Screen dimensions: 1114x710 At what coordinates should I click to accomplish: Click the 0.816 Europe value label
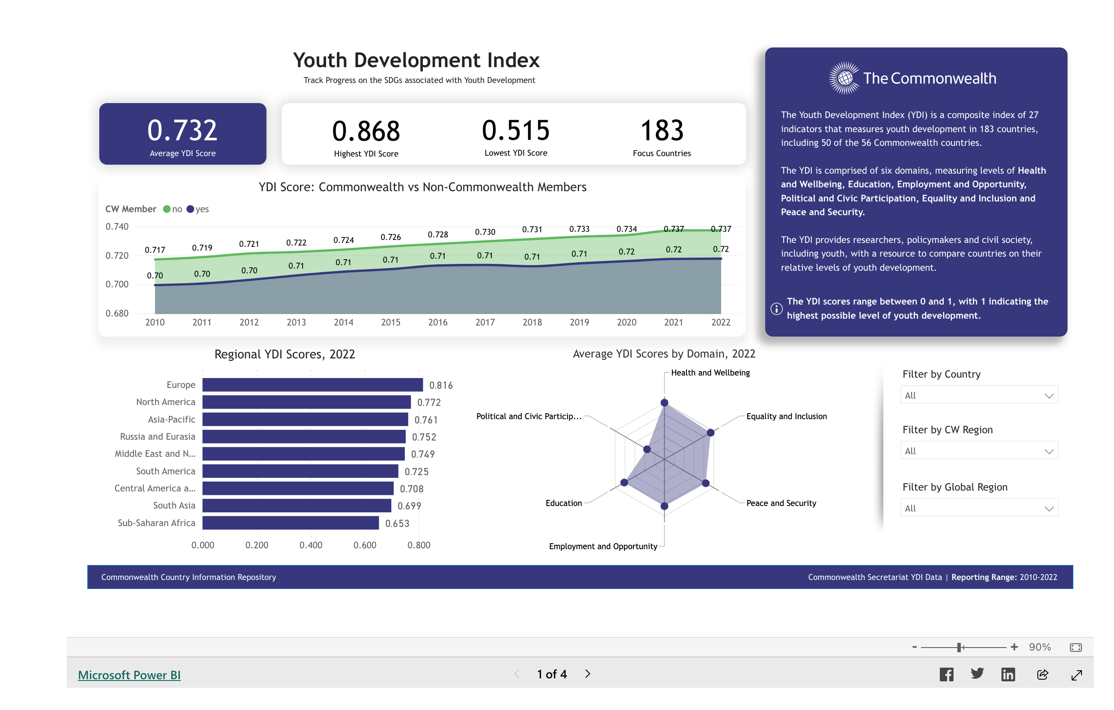coord(441,385)
